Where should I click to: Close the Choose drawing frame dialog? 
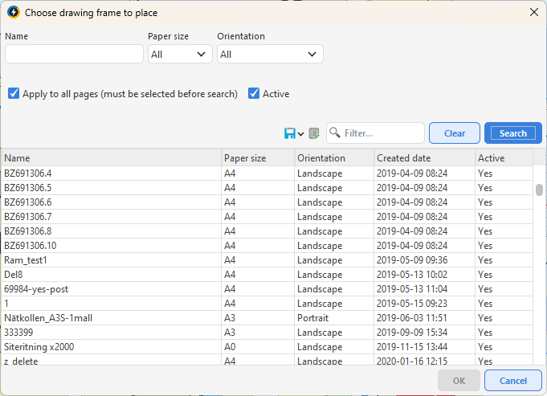[x=533, y=12]
